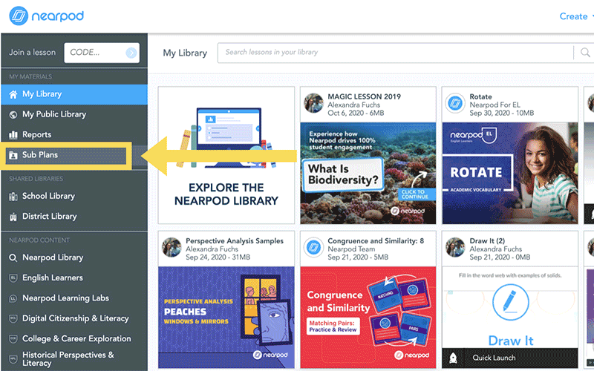Click MAGIC LESSON 2019 author avatar
This screenshot has width=594, height=371.
(x=314, y=103)
